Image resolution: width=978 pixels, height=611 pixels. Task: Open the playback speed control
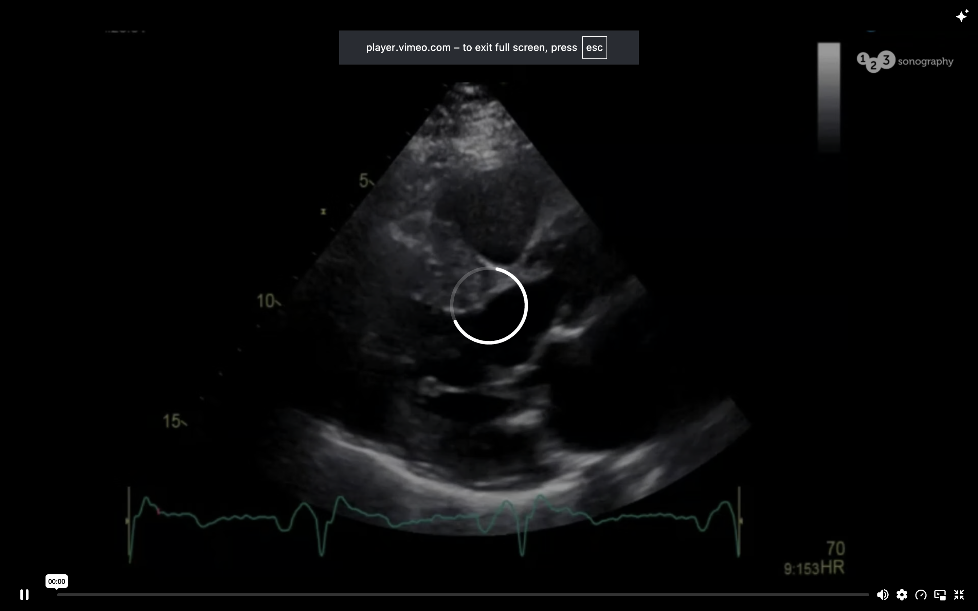point(921,594)
